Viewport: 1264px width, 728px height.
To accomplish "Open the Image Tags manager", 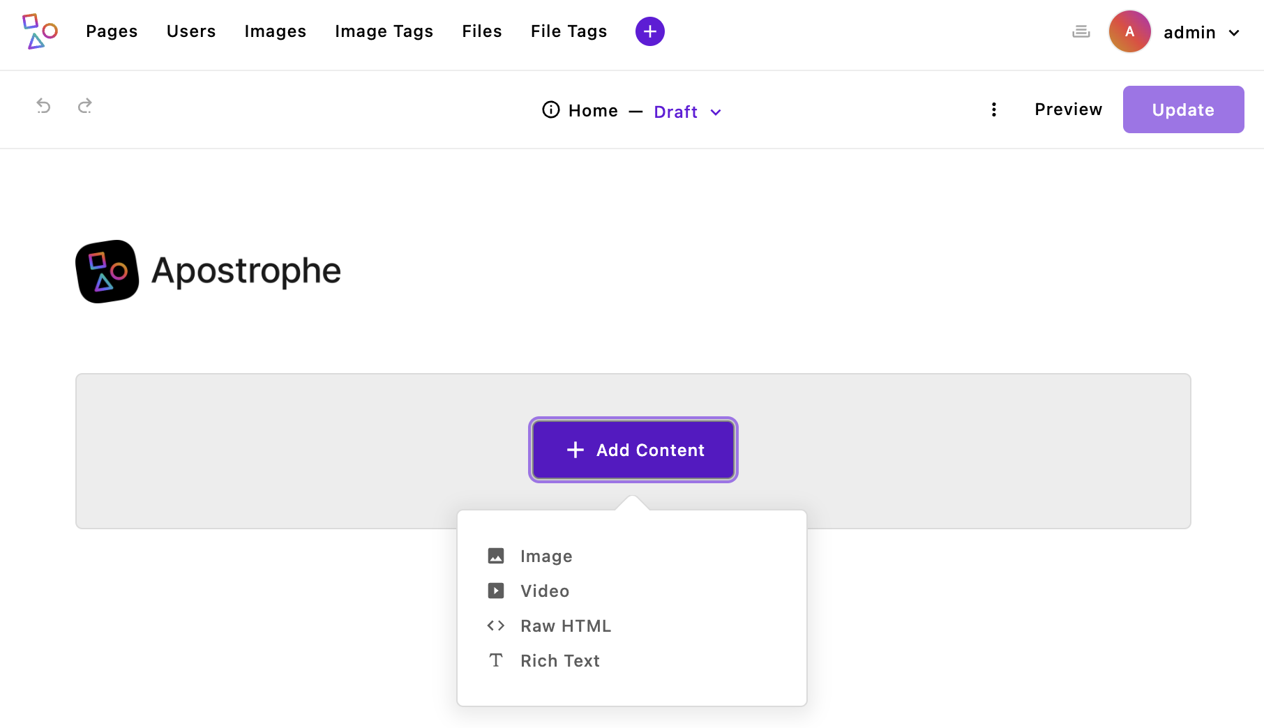I will (384, 31).
